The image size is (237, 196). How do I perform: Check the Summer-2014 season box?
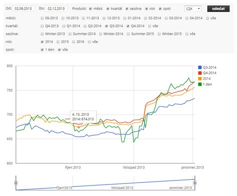point(70,34)
